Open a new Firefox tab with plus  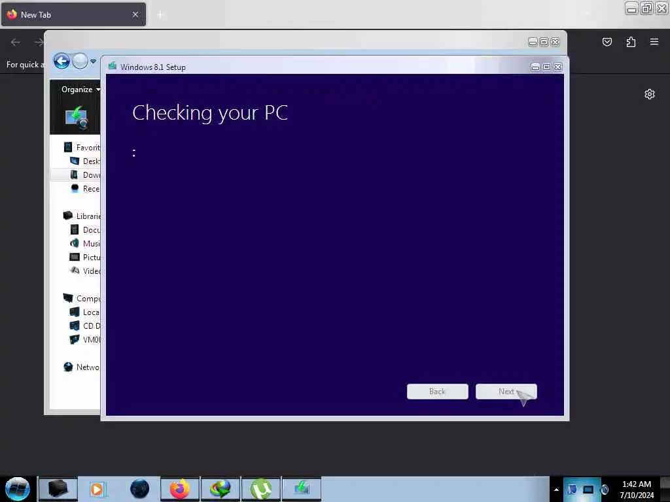tap(160, 14)
